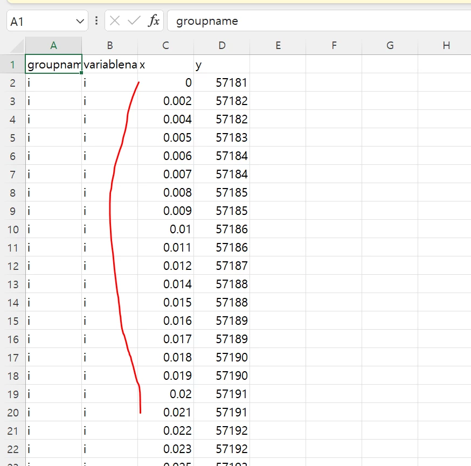
Task: Click cell D2 containing 57181
Action: coord(221,82)
